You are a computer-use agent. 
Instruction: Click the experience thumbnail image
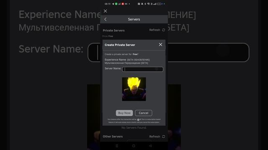pyautogui.click(x=134, y=89)
